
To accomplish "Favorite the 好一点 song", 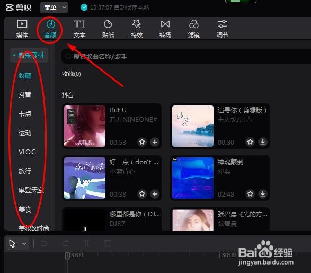I will coord(142,194).
